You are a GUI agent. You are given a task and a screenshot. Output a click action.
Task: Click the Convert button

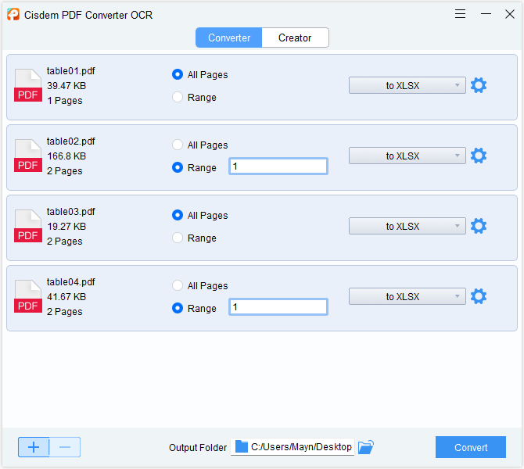471,447
